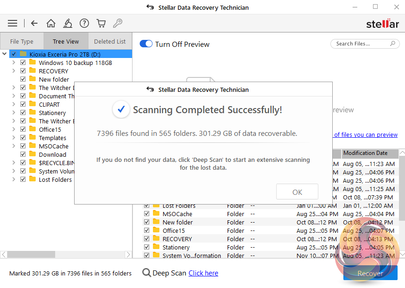The width and height of the screenshot is (405, 288).
Task: Expand Templates folder node
Action: (14, 138)
